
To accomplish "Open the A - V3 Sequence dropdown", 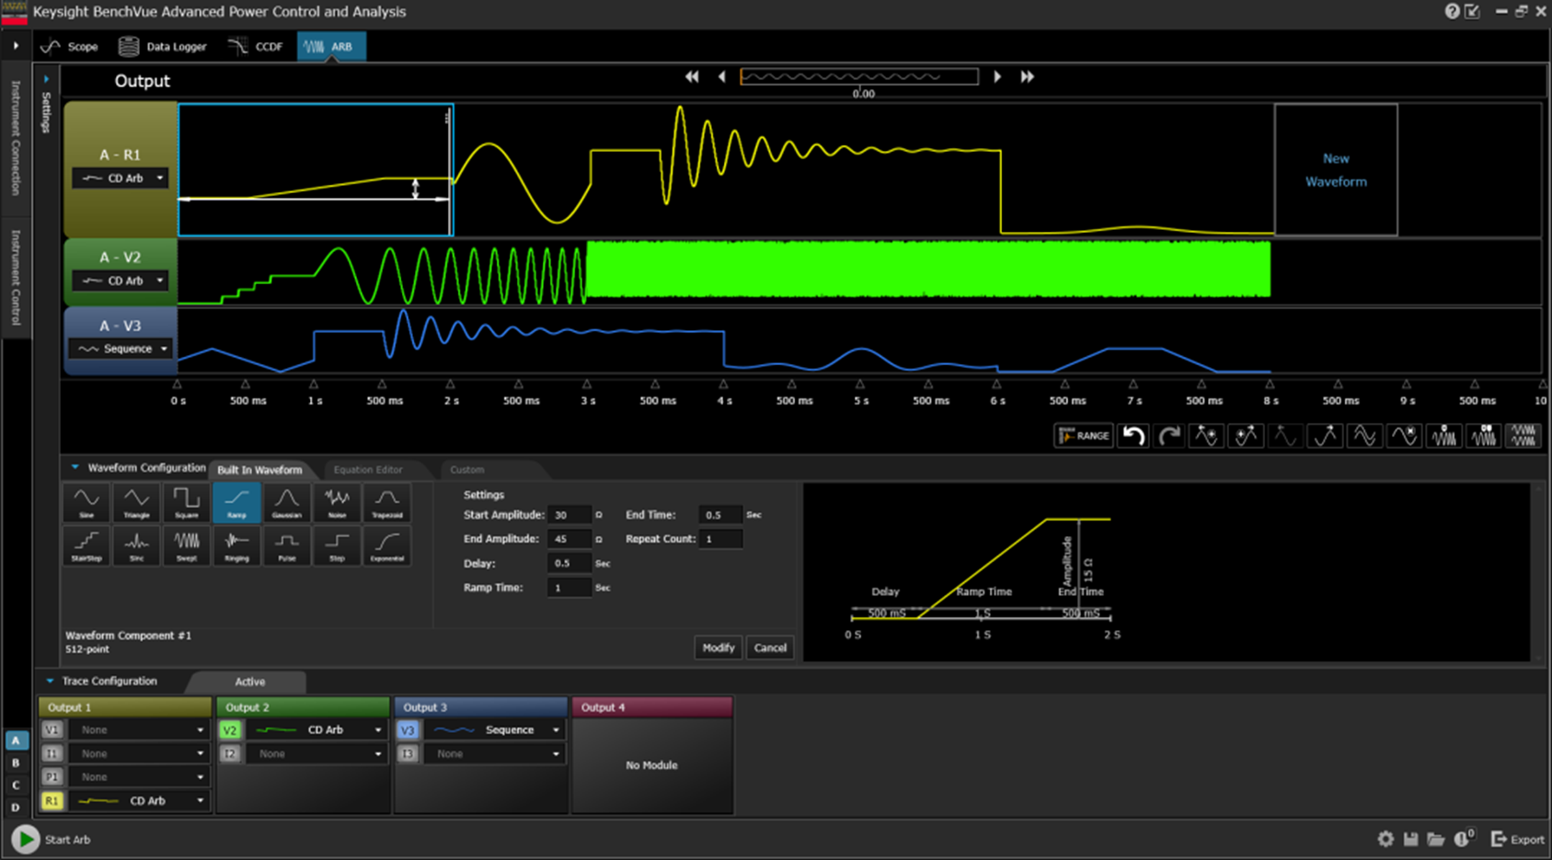I will [121, 349].
